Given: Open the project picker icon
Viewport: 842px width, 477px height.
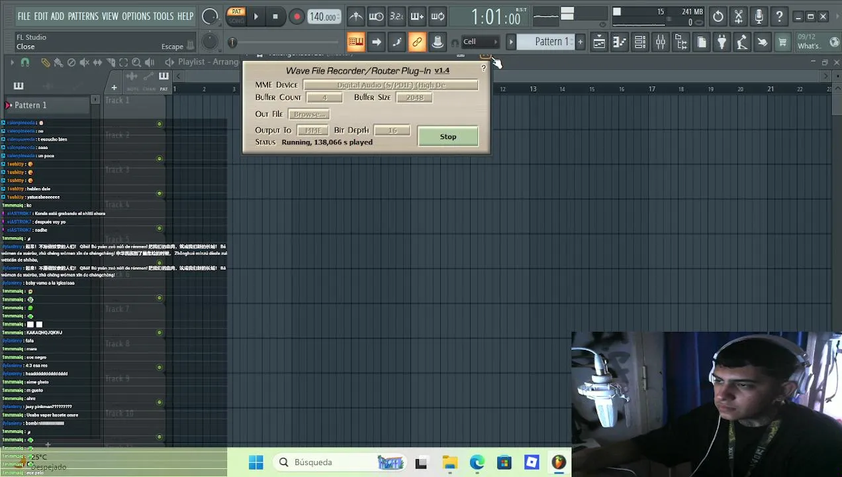Looking at the screenshot, I should click(x=702, y=42).
